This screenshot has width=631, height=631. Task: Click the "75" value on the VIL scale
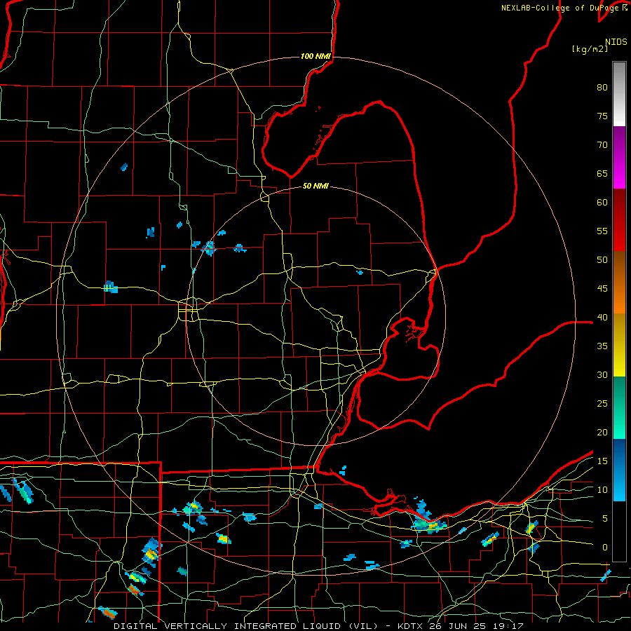click(602, 116)
